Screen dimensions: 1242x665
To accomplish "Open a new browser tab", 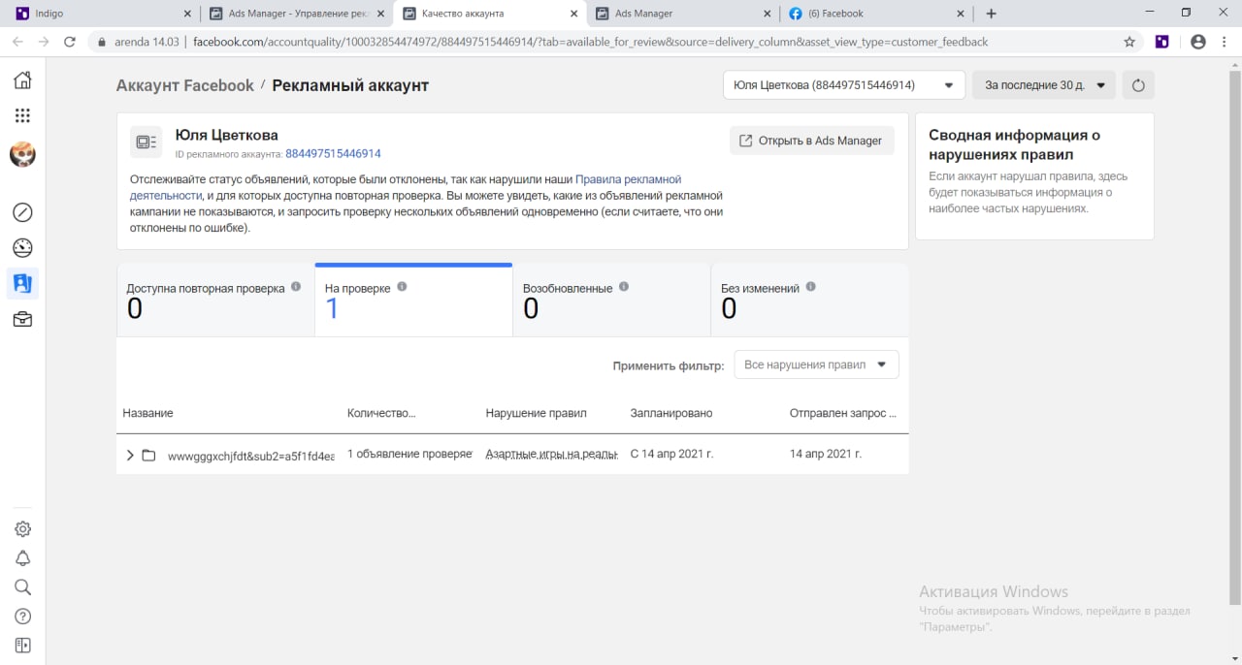I will pyautogui.click(x=991, y=14).
